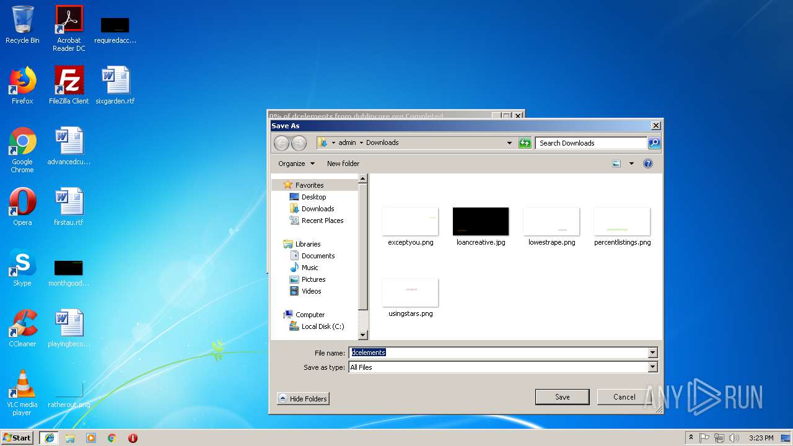Screen dimensions: 793x446
Task: Open the Get help icon in Save As
Action: (648, 164)
